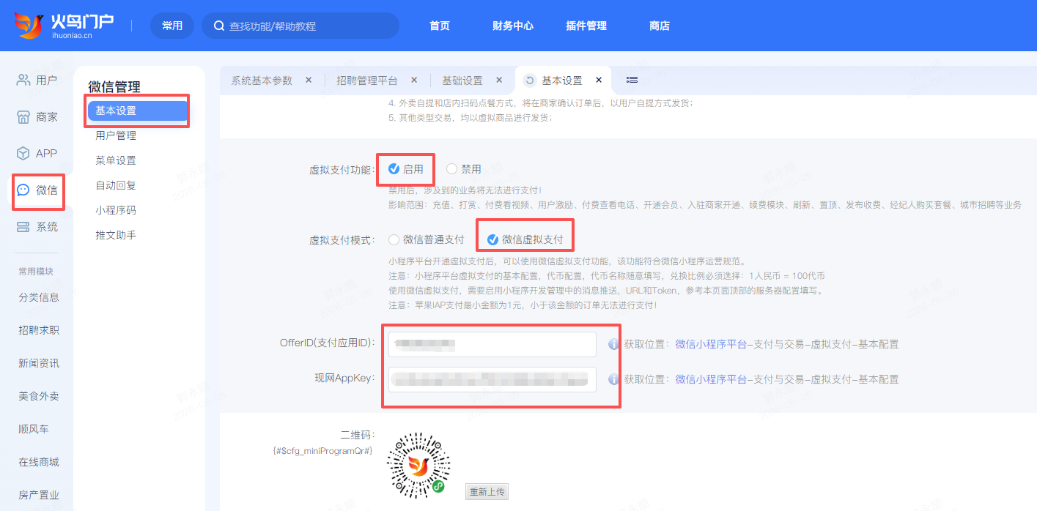Close the active 基本设置 tab
Viewport: 1037px width, 511px height.
[599, 80]
